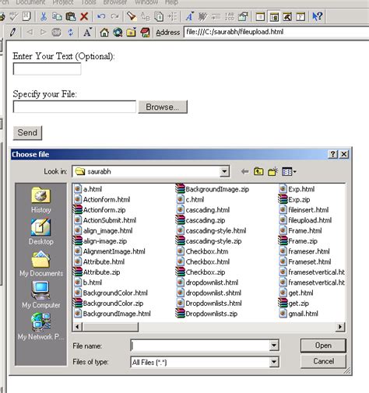369x393 pixels.
Task: Click the browser Refresh icon
Action: (x=70, y=33)
